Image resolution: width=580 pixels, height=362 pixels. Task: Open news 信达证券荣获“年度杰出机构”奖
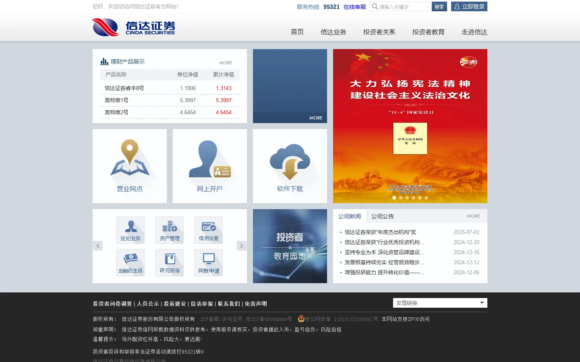[380, 232]
